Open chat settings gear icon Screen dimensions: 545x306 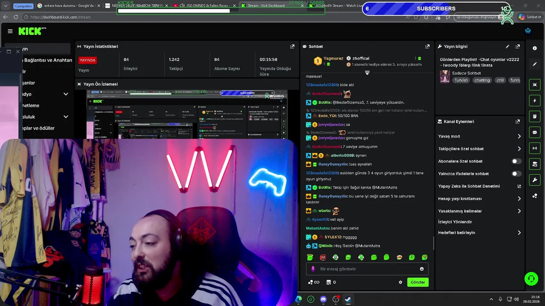click(x=400, y=282)
